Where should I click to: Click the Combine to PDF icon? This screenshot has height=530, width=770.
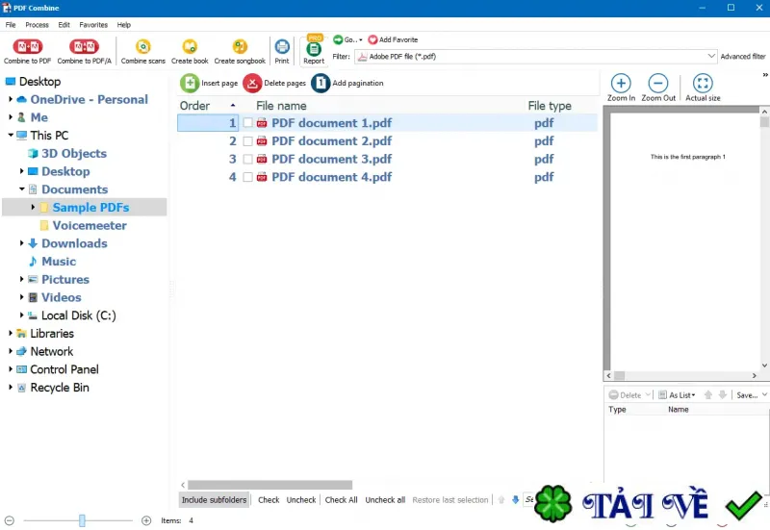[x=28, y=46]
